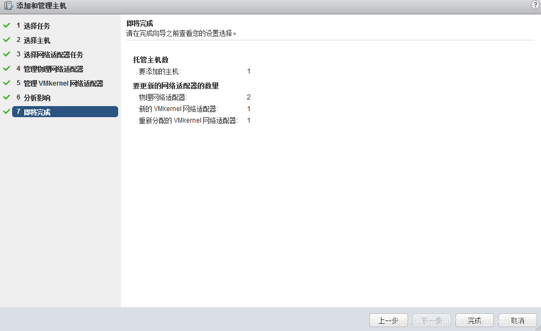Click the green checkmark beside 选择任务
Viewport: 541px width, 331px height.
[7, 25]
